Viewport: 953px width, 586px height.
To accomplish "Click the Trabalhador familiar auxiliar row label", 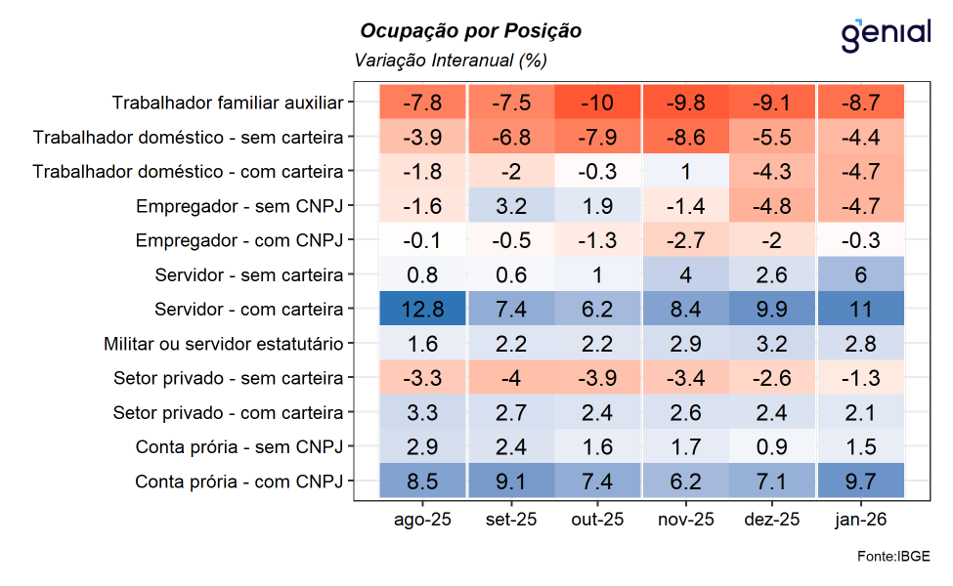I will (228, 103).
